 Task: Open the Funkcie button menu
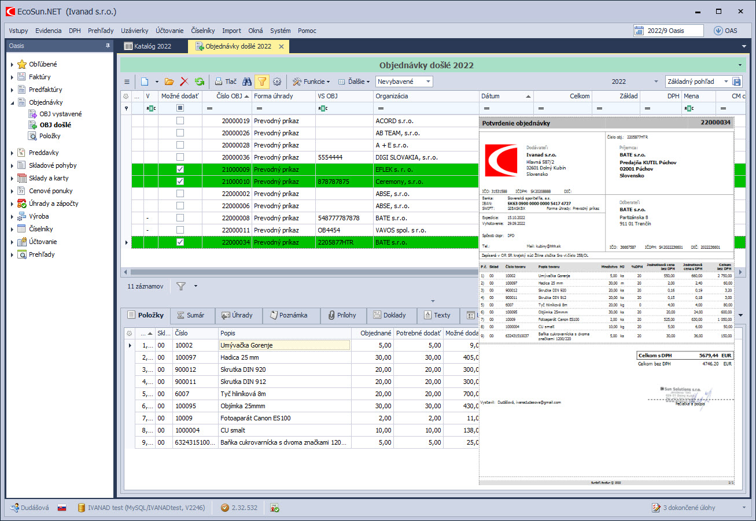pyautogui.click(x=311, y=82)
